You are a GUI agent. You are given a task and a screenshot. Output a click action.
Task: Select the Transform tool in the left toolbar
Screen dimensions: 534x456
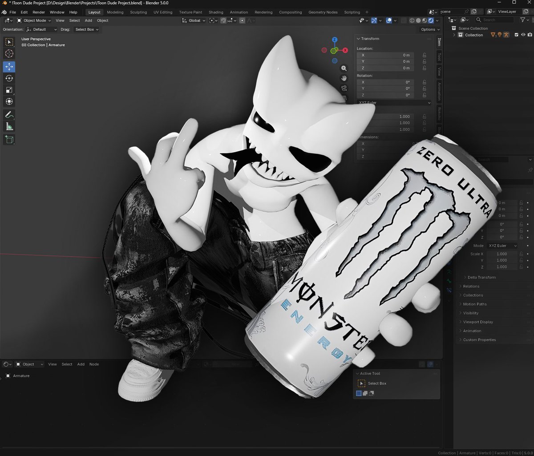(9, 101)
